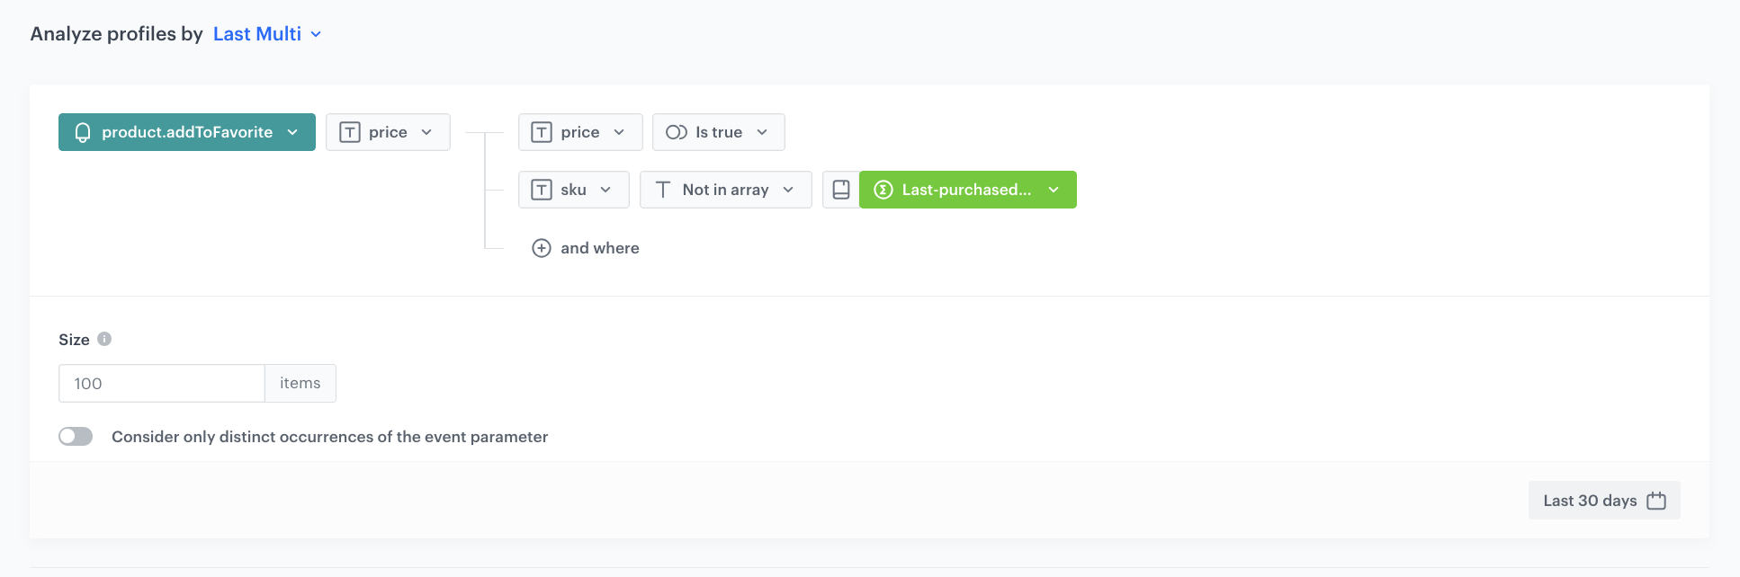Screen dimensions: 1740x577
Task: Add condition with and where
Action: coord(599,248)
